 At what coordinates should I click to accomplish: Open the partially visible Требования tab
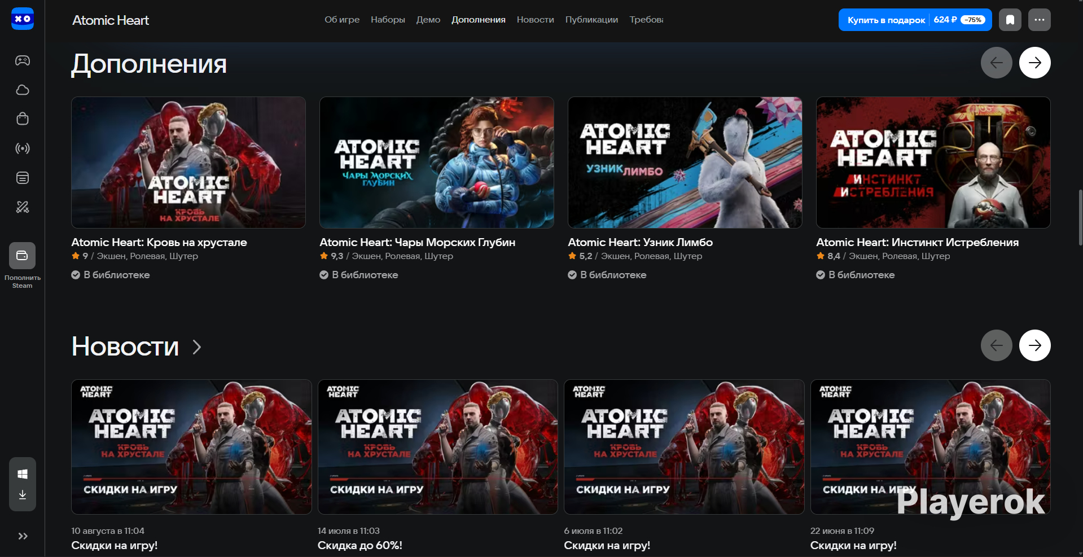[x=646, y=20]
